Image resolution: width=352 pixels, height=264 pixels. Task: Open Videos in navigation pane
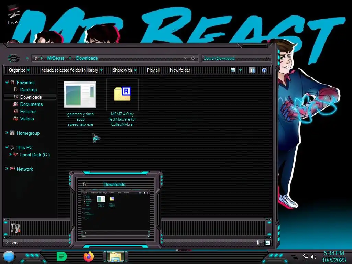[x=27, y=119]
